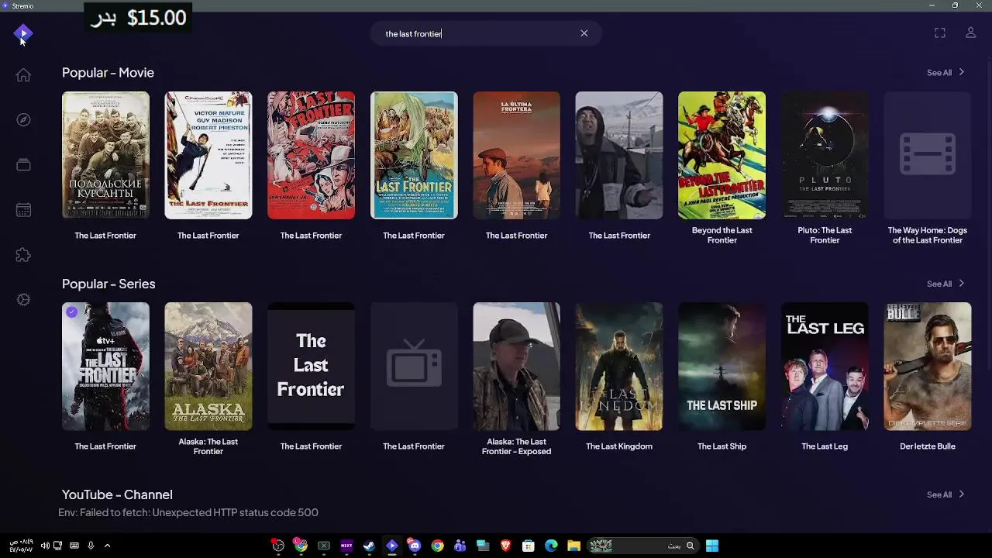Click the 'YouTube - Channel' section heading
This screenshot has height=558, width=992.
[117, 494]
